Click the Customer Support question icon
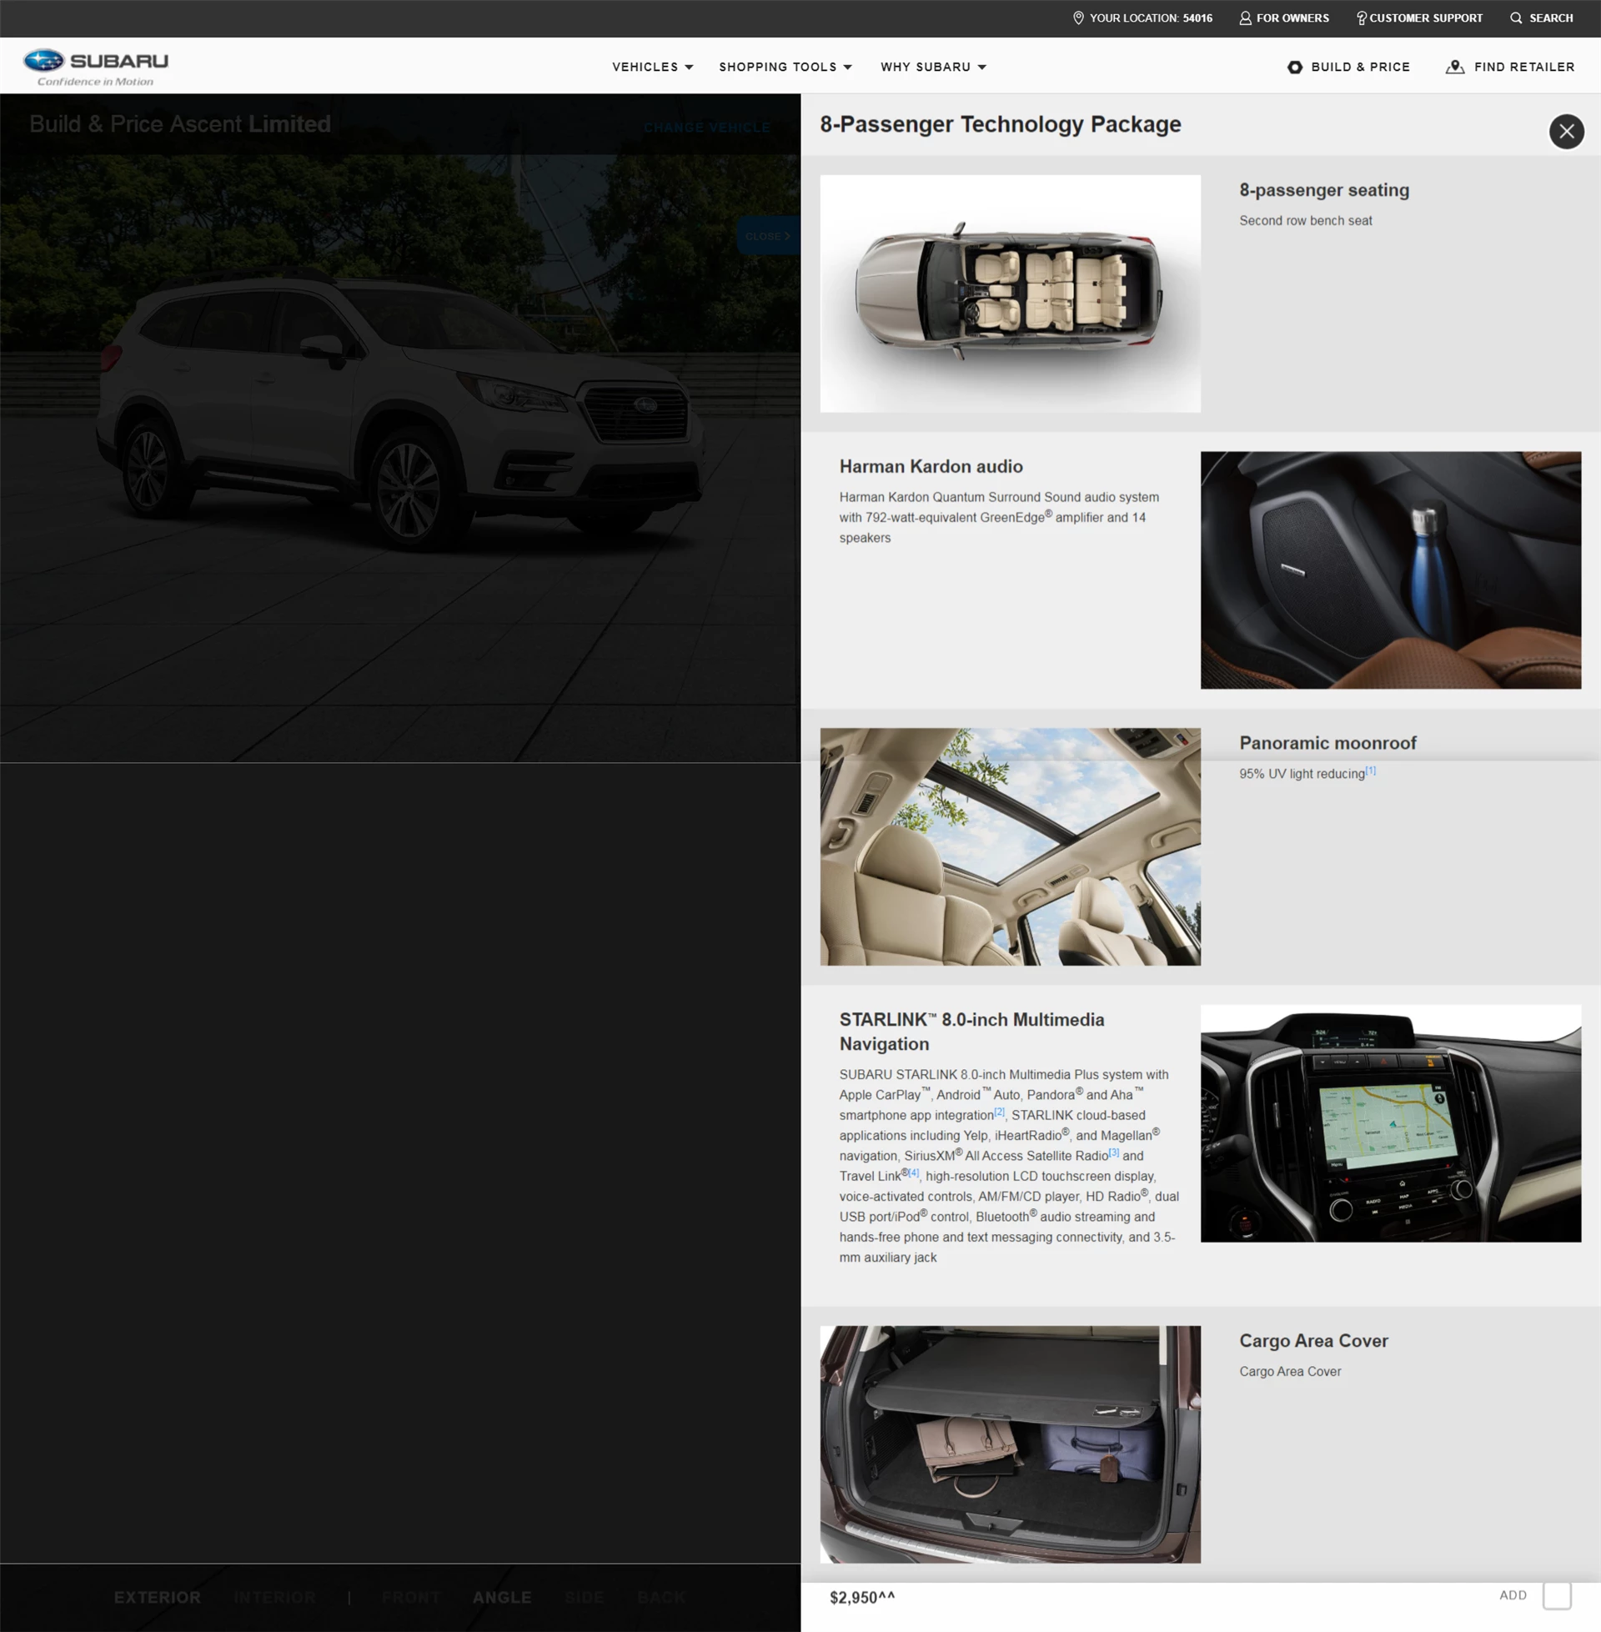Viewport: 1601px width, 1632px height. tap(1361, 18)
